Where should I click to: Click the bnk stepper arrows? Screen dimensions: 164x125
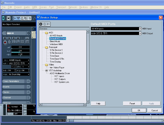15,70
